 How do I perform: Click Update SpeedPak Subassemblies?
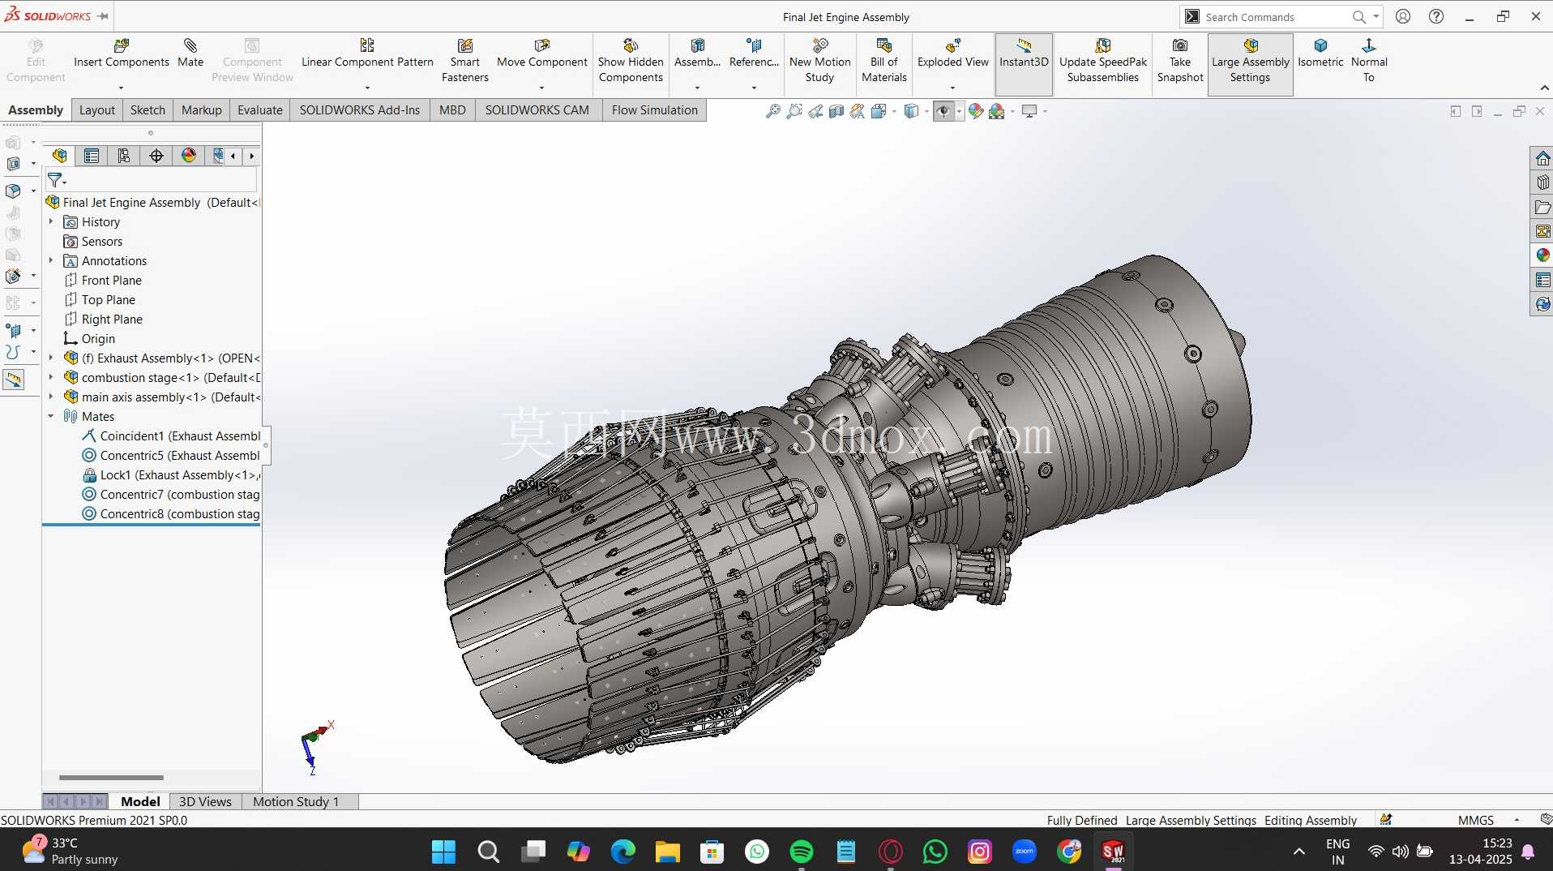[x=1103, y=61]
